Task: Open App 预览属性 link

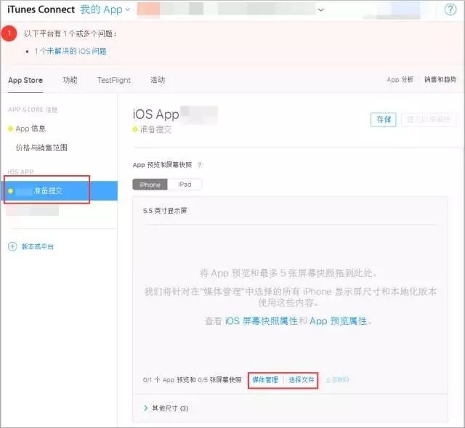Action: point(339,321)
